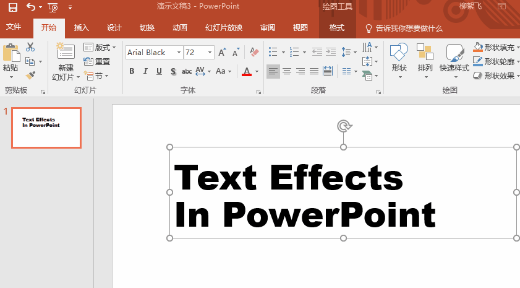Image resolution: width=520 pixels, height=288 pixels.
Task: Click 重置 to reset the slide
Action: (97, 61)
